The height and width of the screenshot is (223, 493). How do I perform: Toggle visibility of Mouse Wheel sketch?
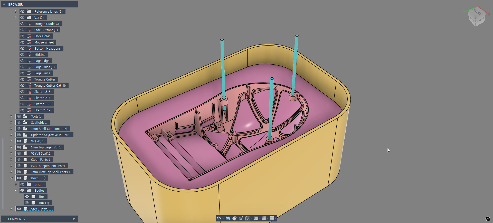[22, 42]
